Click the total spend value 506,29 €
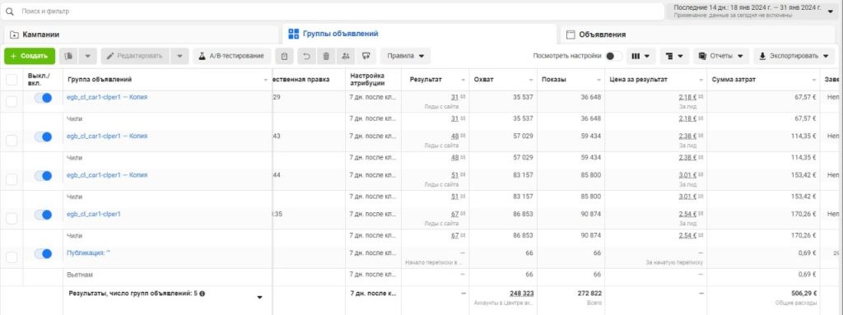This screenshot has height=315, width=843. (803, 294)
